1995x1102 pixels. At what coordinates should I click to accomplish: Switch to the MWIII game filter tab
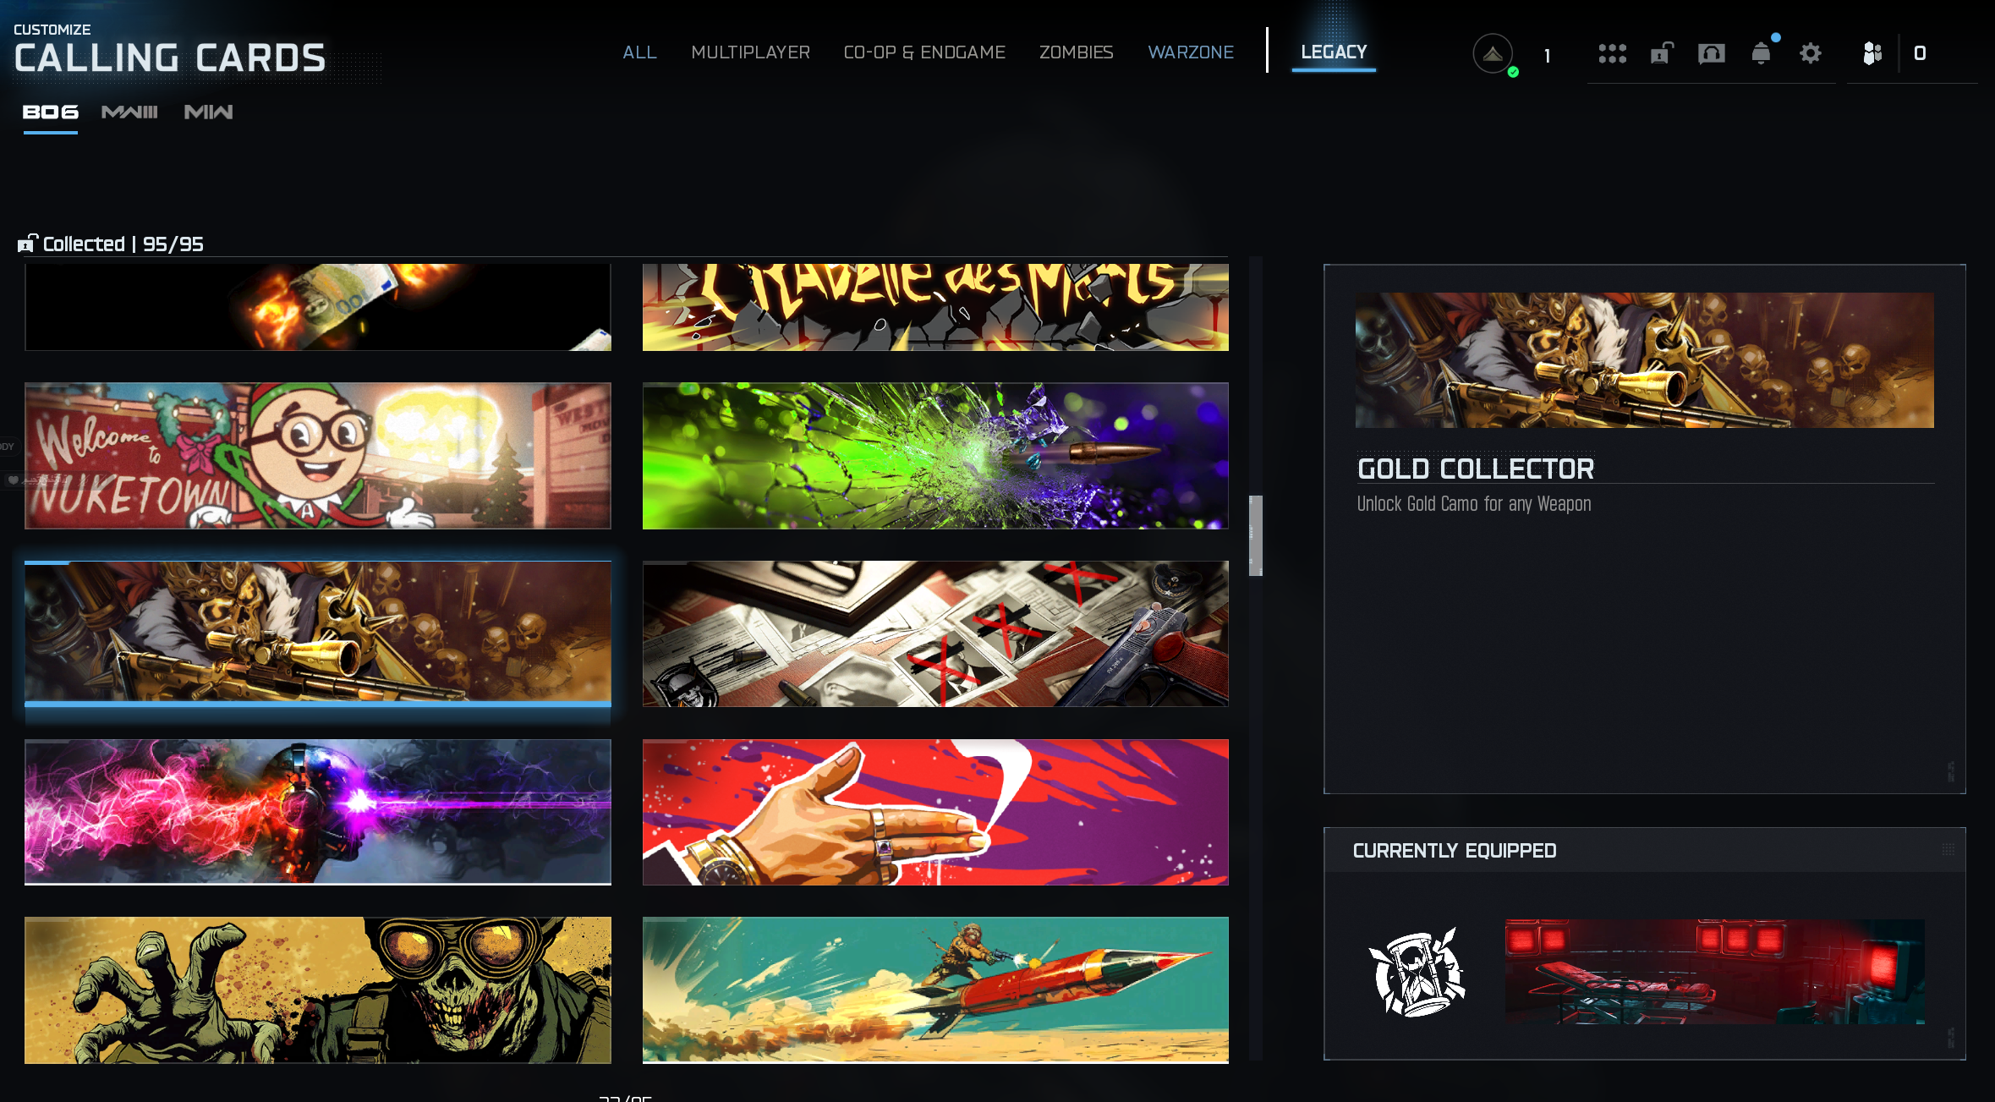129,112
